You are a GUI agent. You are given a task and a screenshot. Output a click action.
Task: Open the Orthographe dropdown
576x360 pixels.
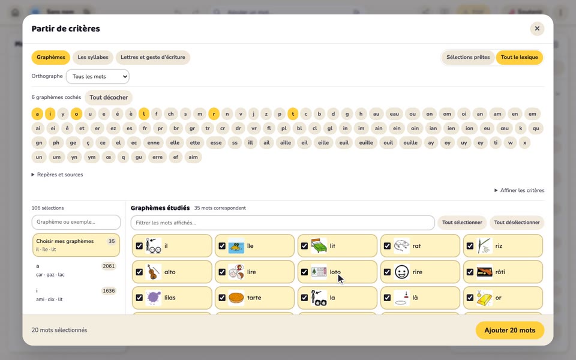(x=98, y=76)
